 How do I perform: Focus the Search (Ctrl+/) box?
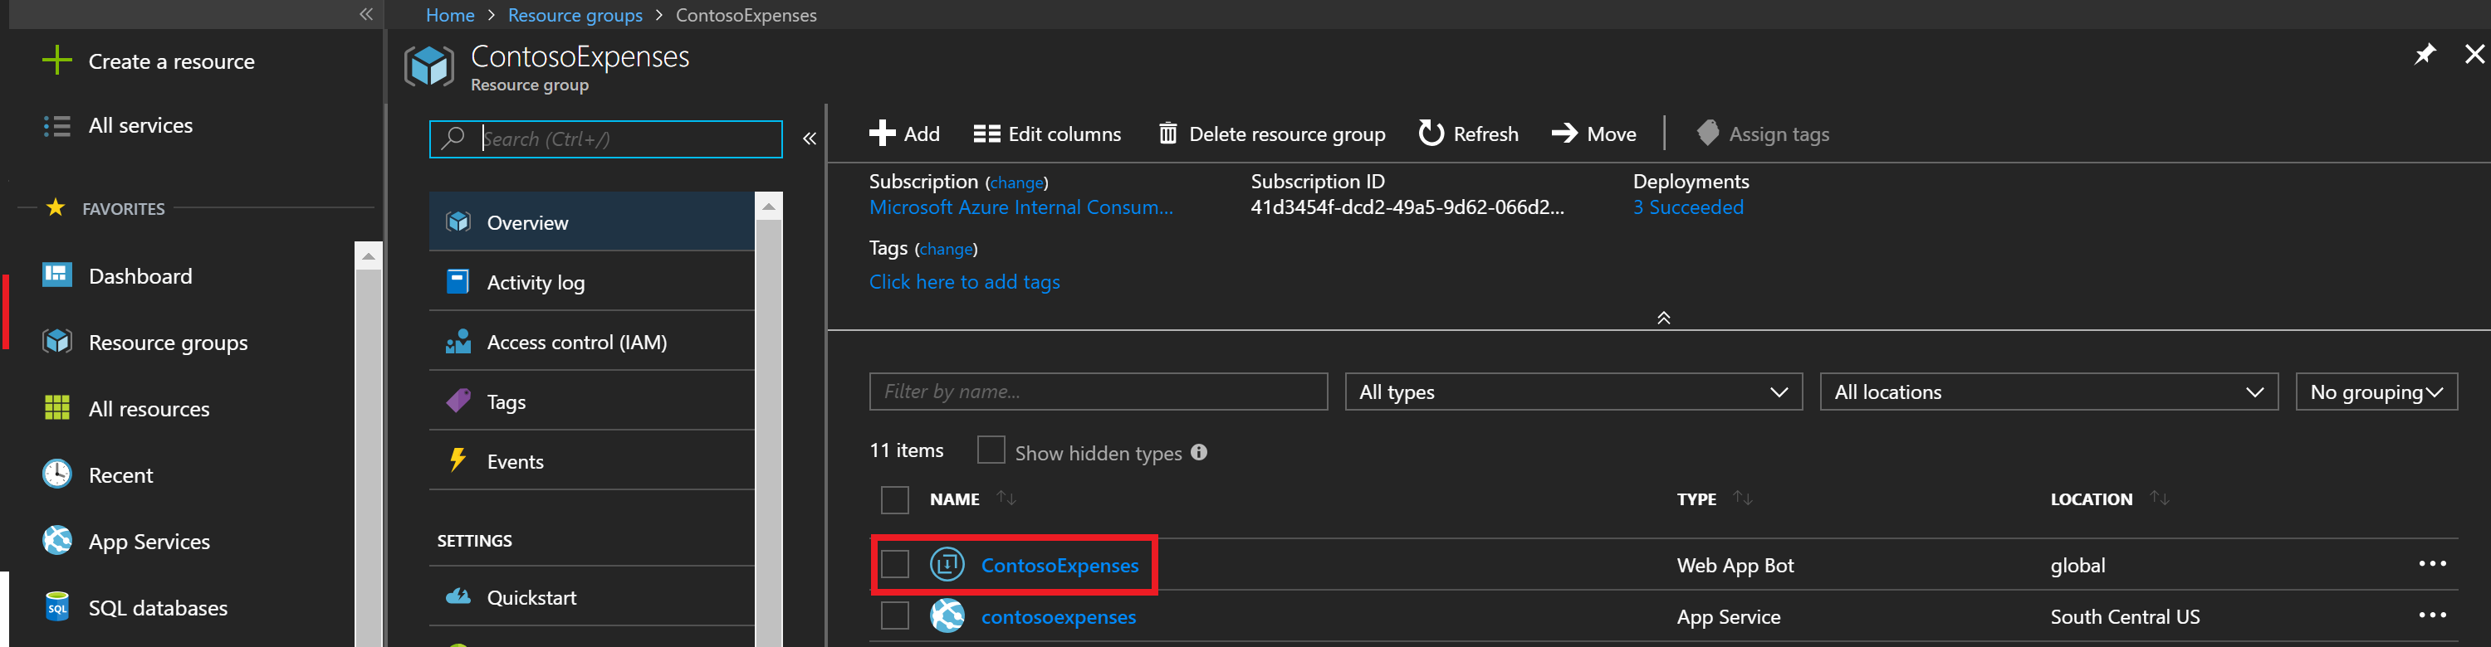[x=605, y=139]
